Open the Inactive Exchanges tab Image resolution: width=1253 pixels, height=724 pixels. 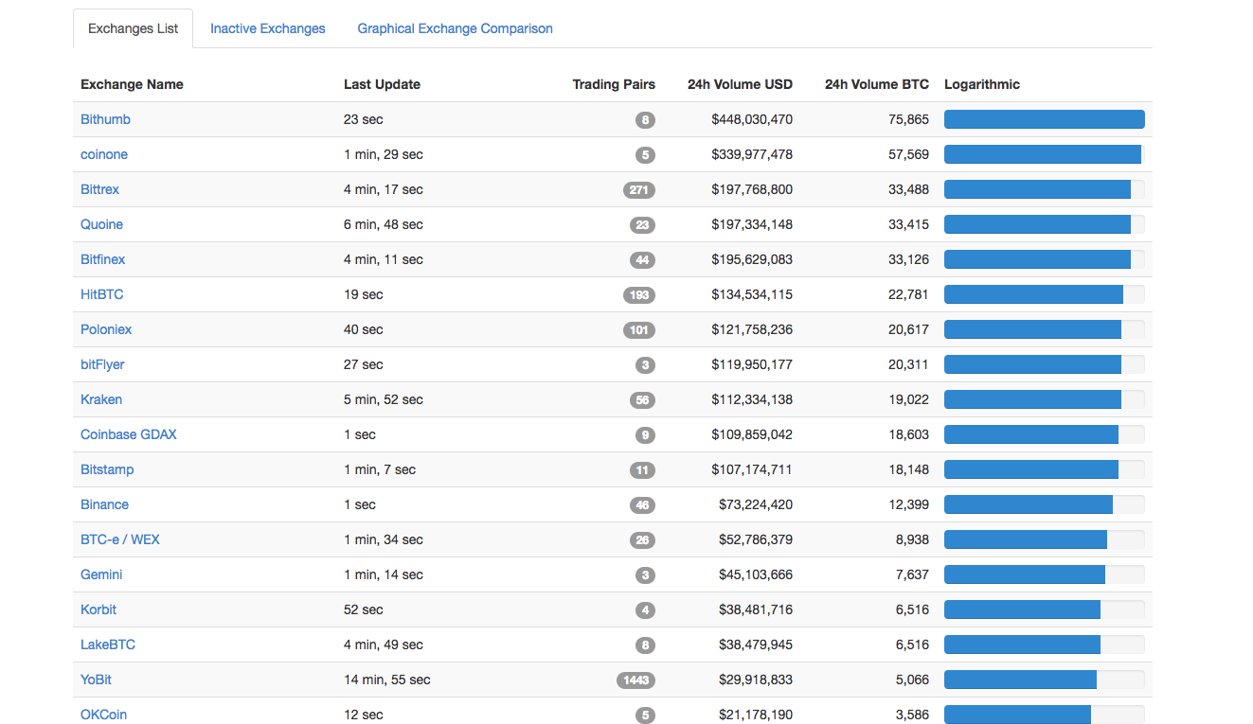pyautogui.click(x=267, y=28)
